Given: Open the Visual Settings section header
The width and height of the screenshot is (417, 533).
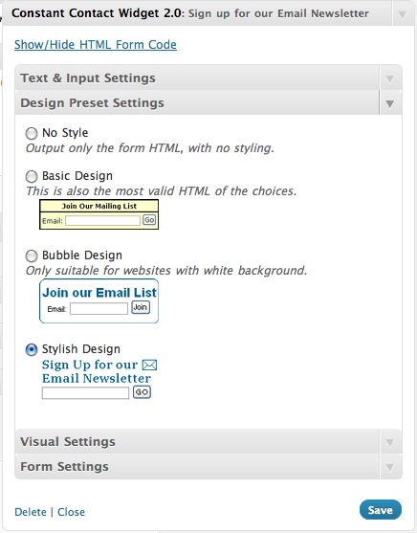Looking at the screenshot, I should point(197,441).
